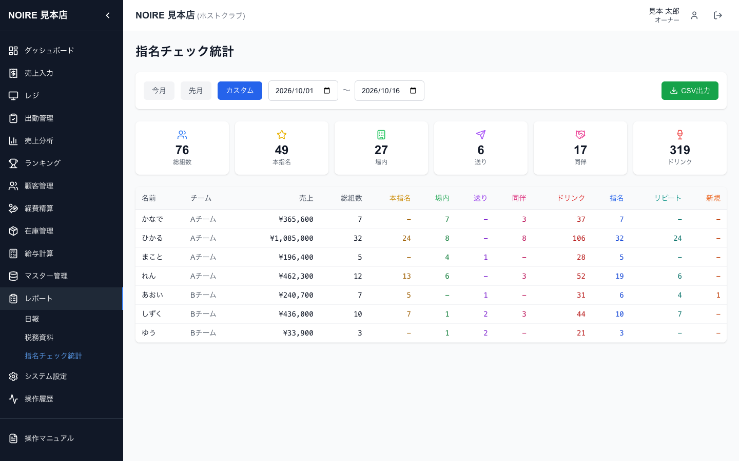Image resolution: width=739 pixels, height=461 pixels.
Task: Click the ランキング trophy icon
Action: pos(13,163)
